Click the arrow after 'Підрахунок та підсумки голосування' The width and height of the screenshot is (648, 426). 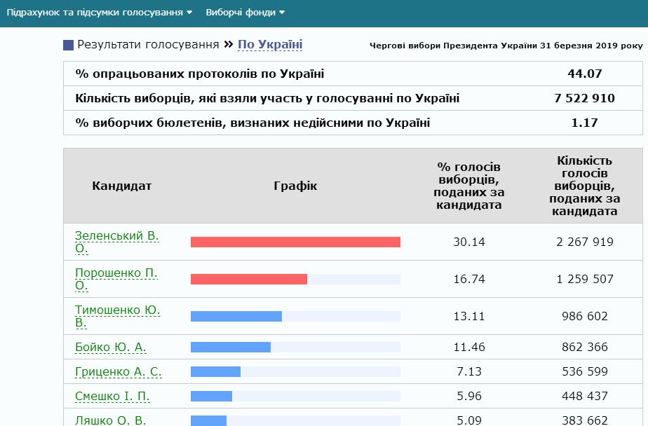click(x=189, y=13)
